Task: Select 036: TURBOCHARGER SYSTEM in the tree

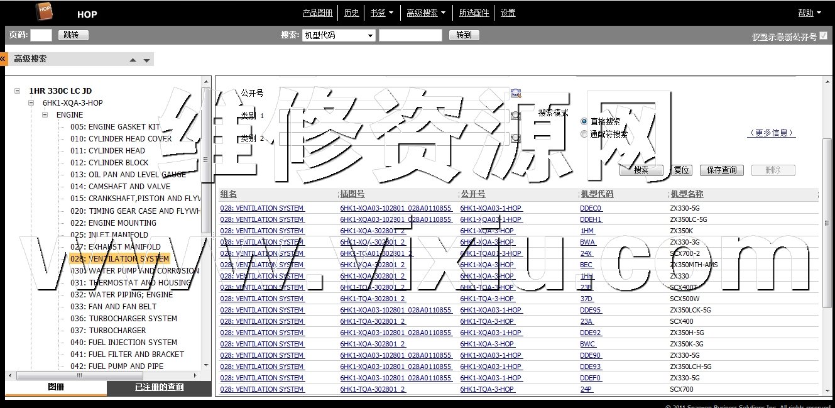Action: [x=133, y=319]
